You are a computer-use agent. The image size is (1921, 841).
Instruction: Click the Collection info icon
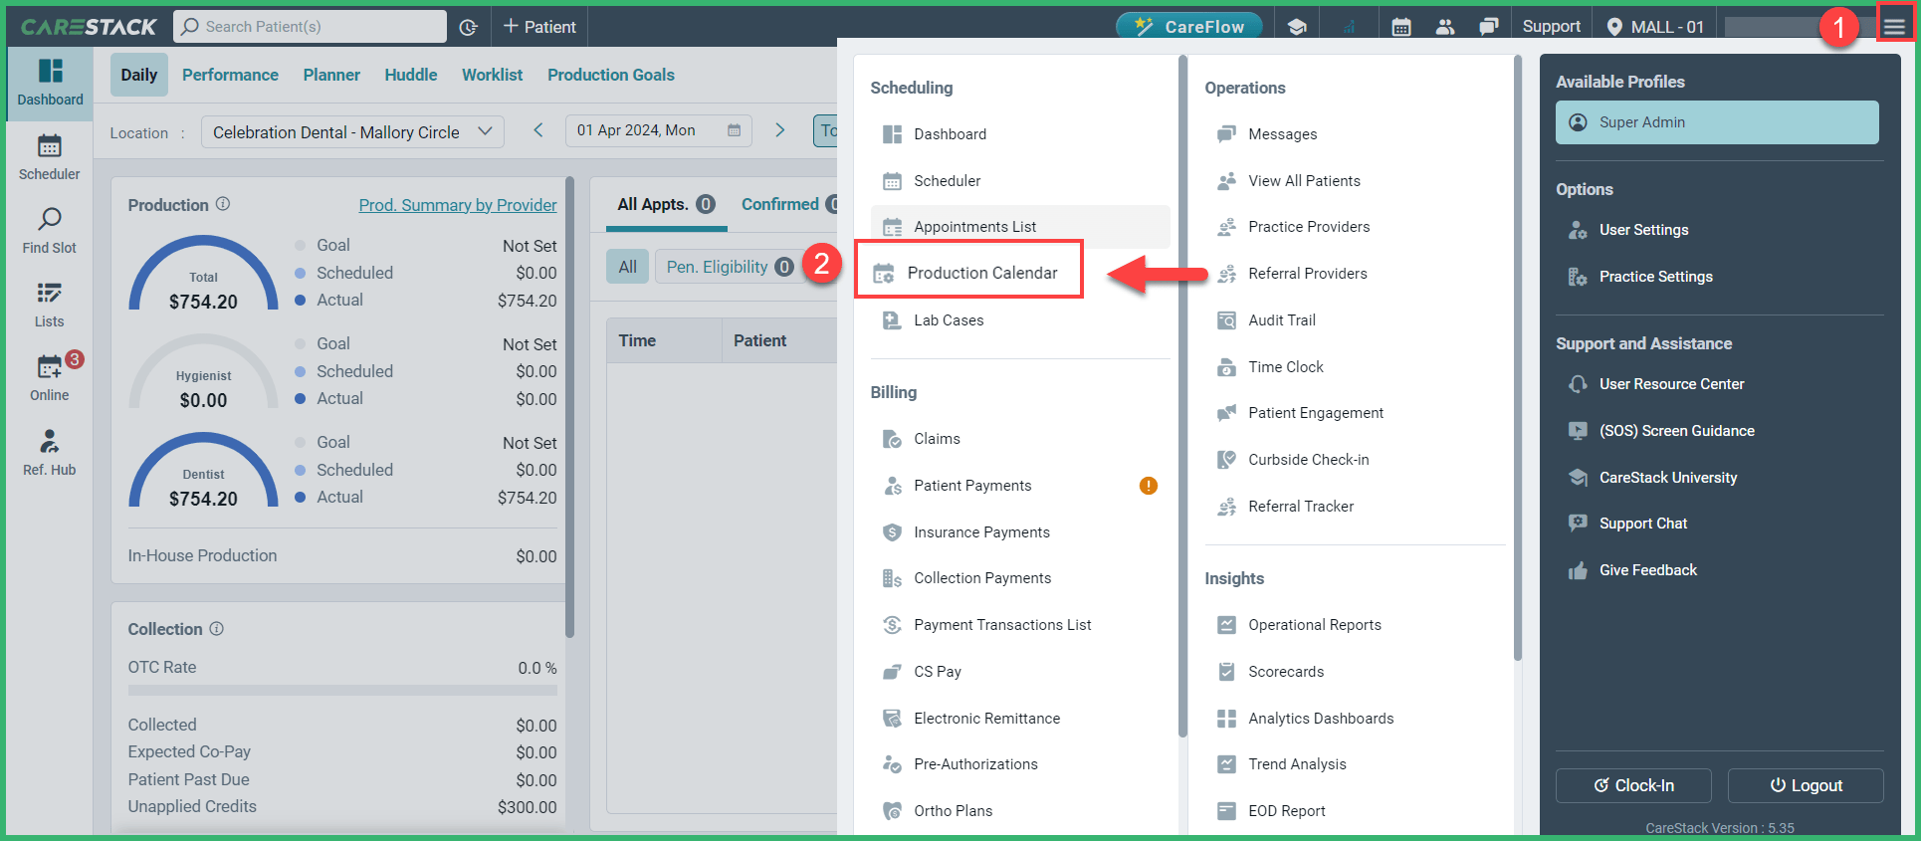(x=217, y=629)
